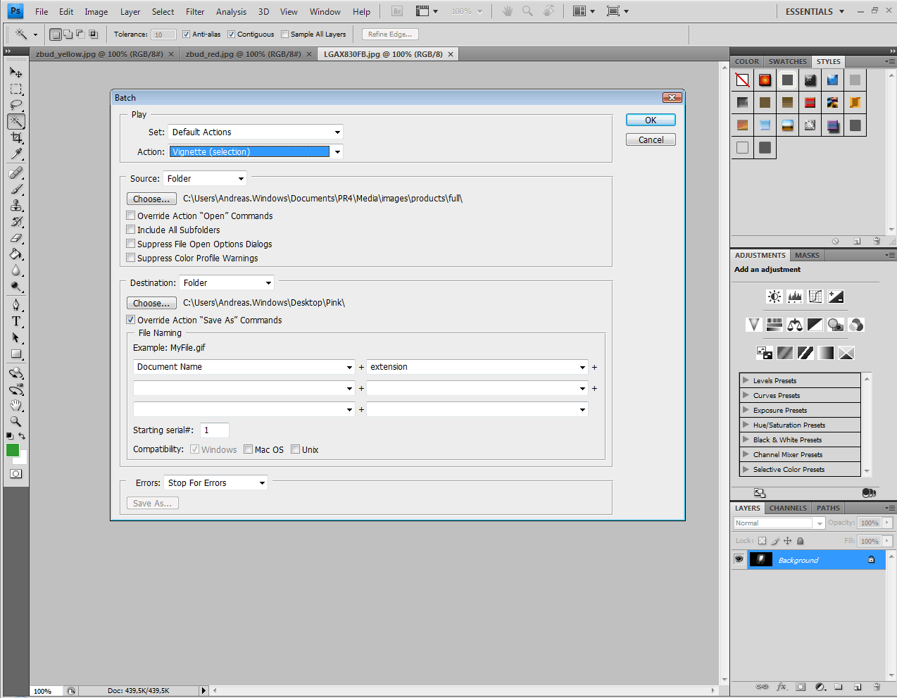Enable Include All Subfolders checkbox
This screenshot has width=897, height=698.
point(131,230)
